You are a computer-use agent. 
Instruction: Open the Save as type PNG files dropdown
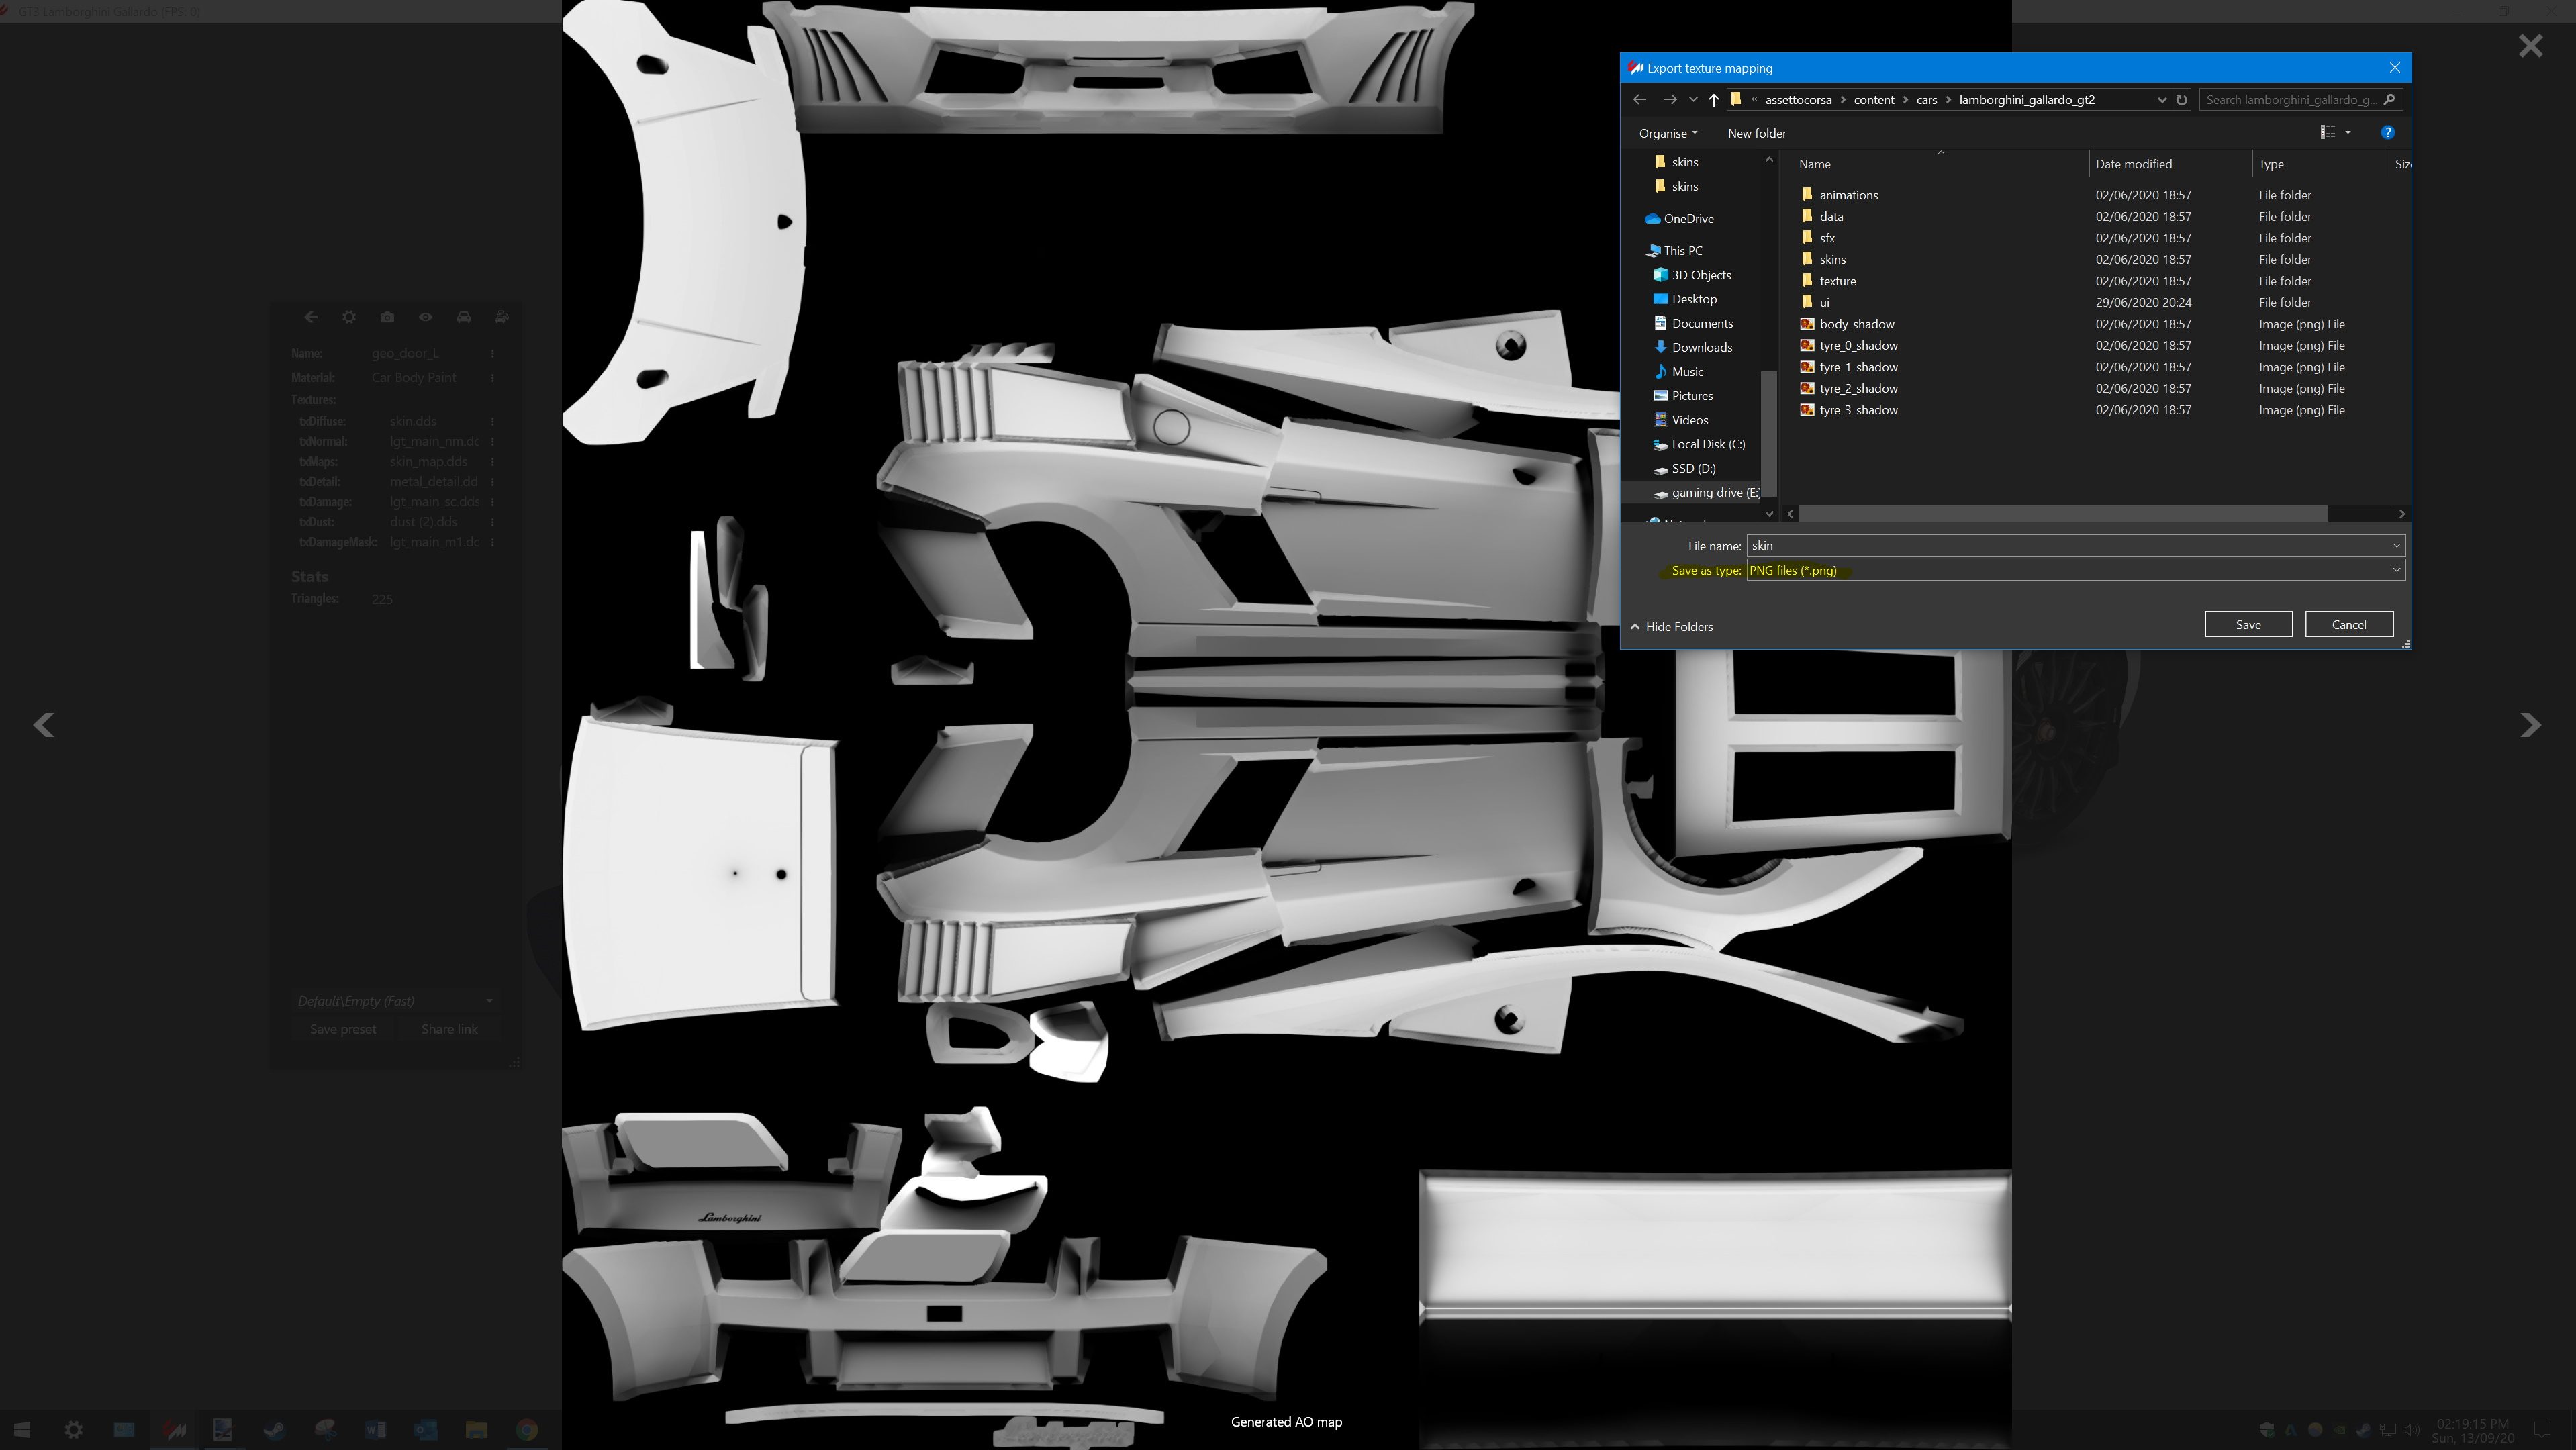pos(2076,570)
